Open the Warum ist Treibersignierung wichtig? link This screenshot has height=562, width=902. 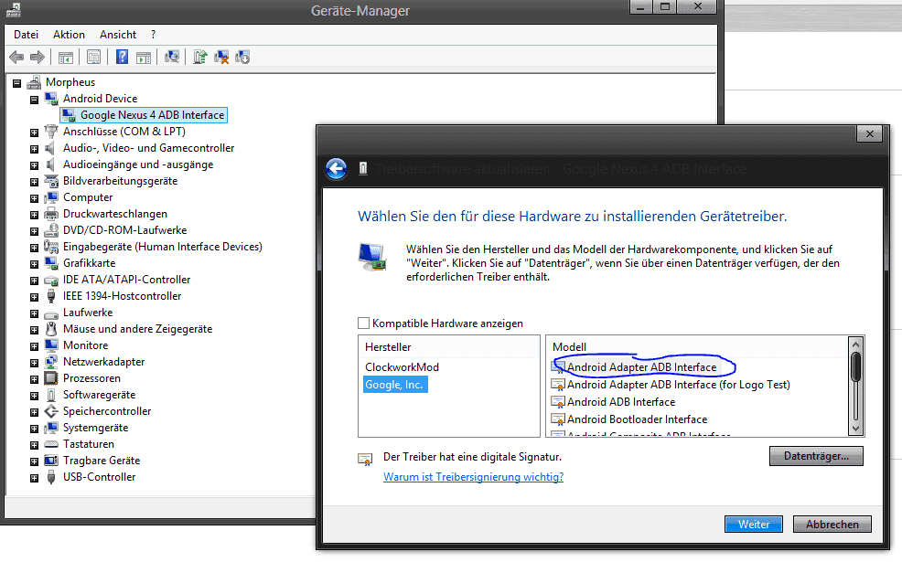click(474, 477)
